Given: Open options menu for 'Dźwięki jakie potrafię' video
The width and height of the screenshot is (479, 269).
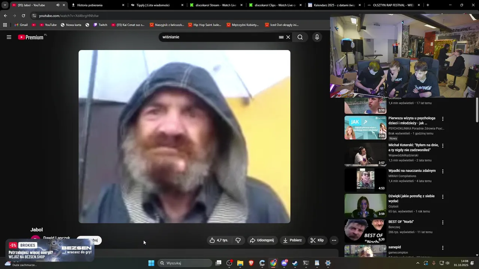Looking at the screenshot, I should coord(443,197).
